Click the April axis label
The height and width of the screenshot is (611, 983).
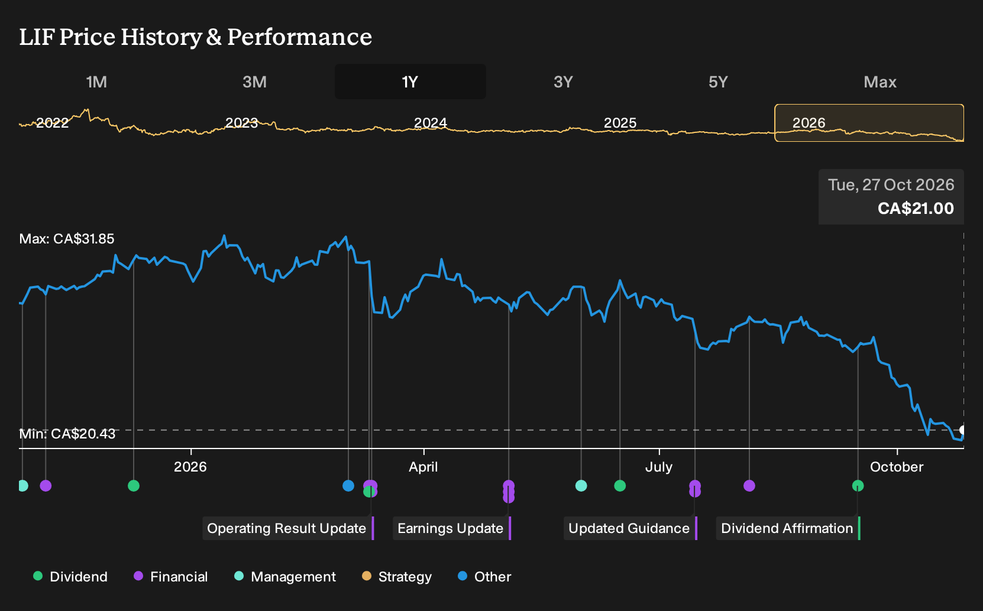[423, 467]
